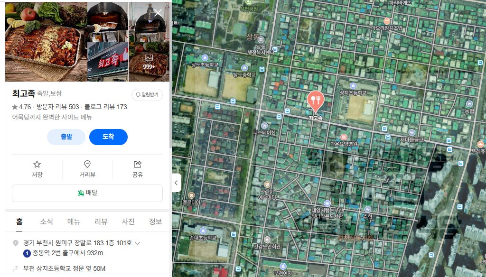This screenshot has height=277, width=486.
Task: Order through the 배달 delivery button
Action: 87,193
